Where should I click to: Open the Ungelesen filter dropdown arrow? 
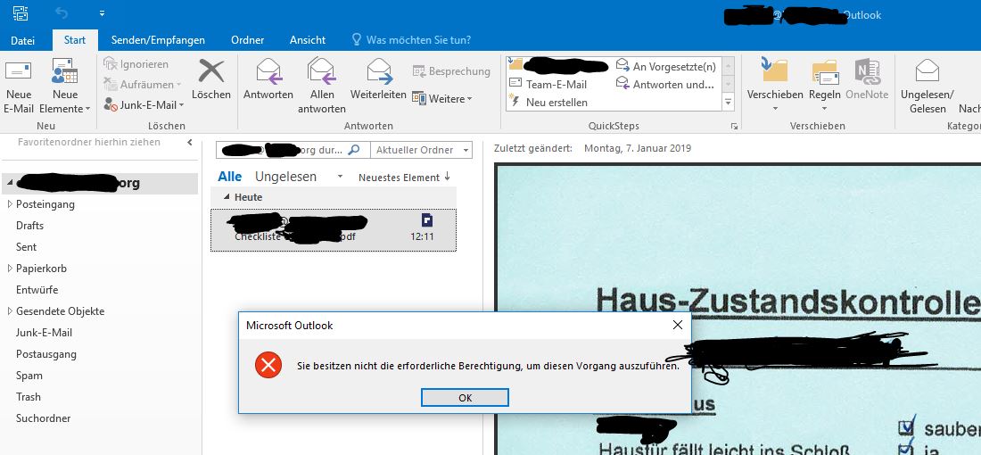point(340,178)
